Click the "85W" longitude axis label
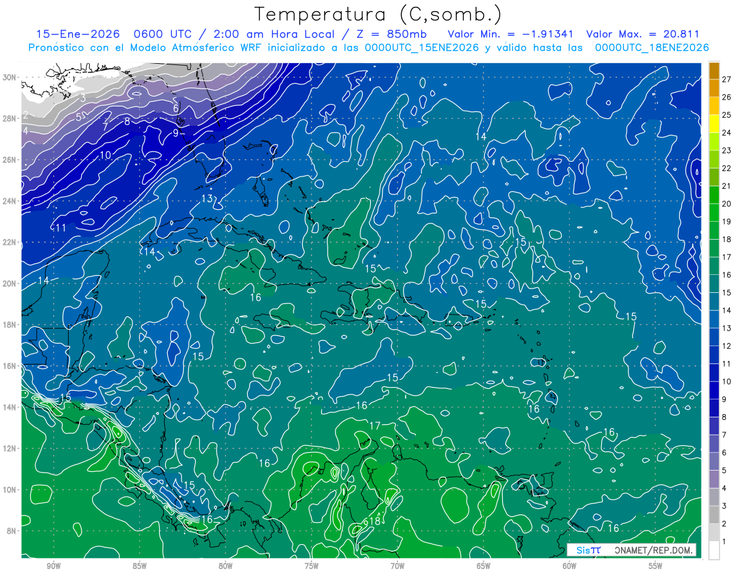Screen dimensions: 743x574 point(139,566)
